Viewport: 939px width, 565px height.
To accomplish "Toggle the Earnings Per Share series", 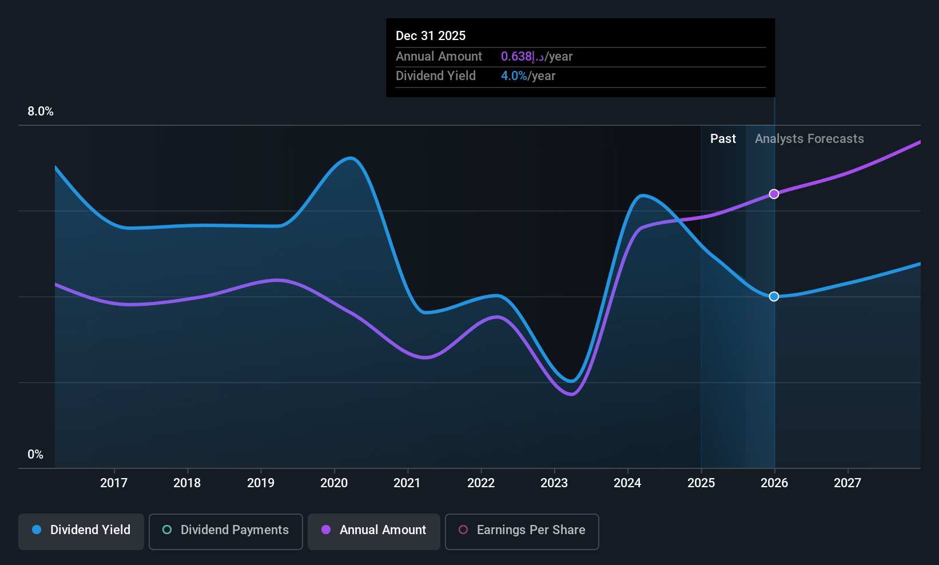I will click(522, 531).
